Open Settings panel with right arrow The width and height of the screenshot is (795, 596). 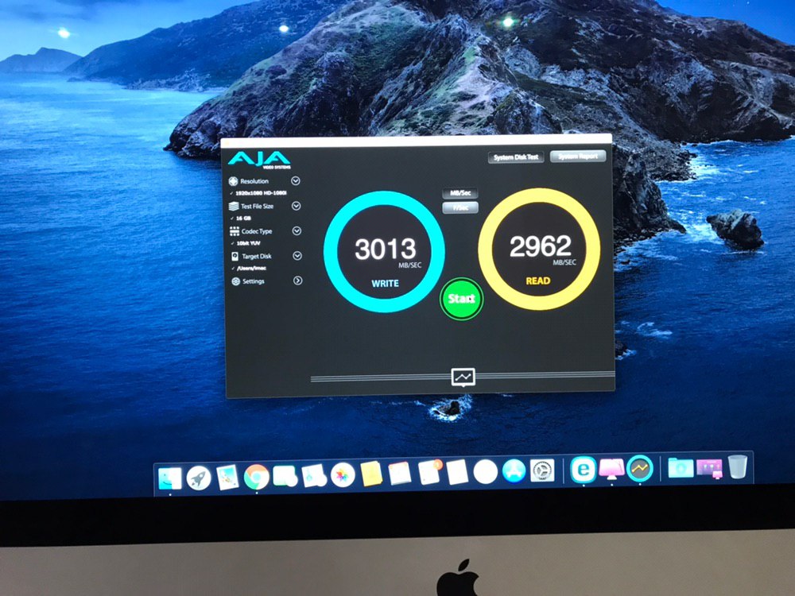(x=297, y=281)
